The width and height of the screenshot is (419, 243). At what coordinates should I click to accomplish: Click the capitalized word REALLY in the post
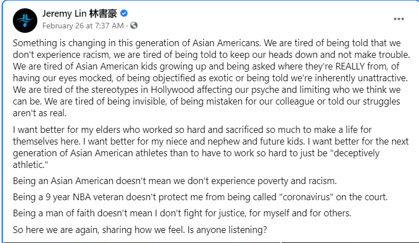pos(350,66)
